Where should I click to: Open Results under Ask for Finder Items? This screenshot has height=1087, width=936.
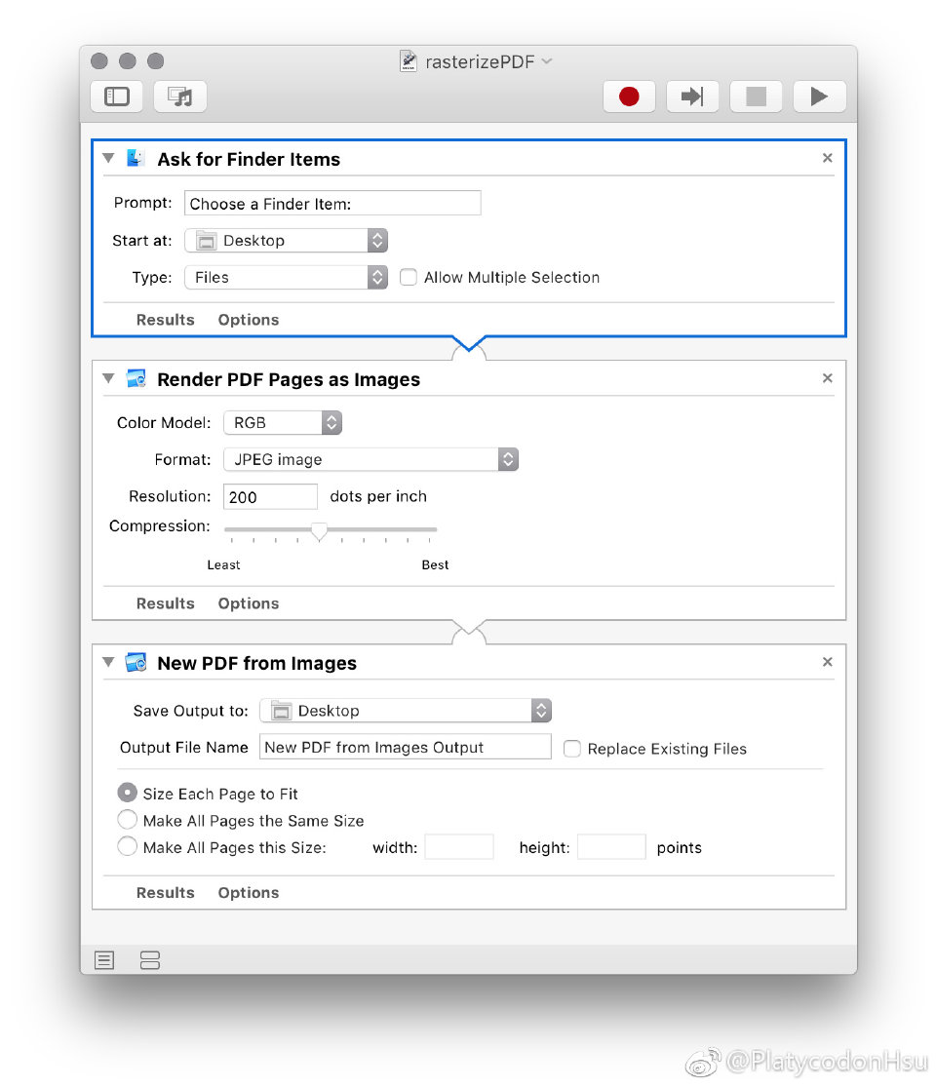(165, 320)
